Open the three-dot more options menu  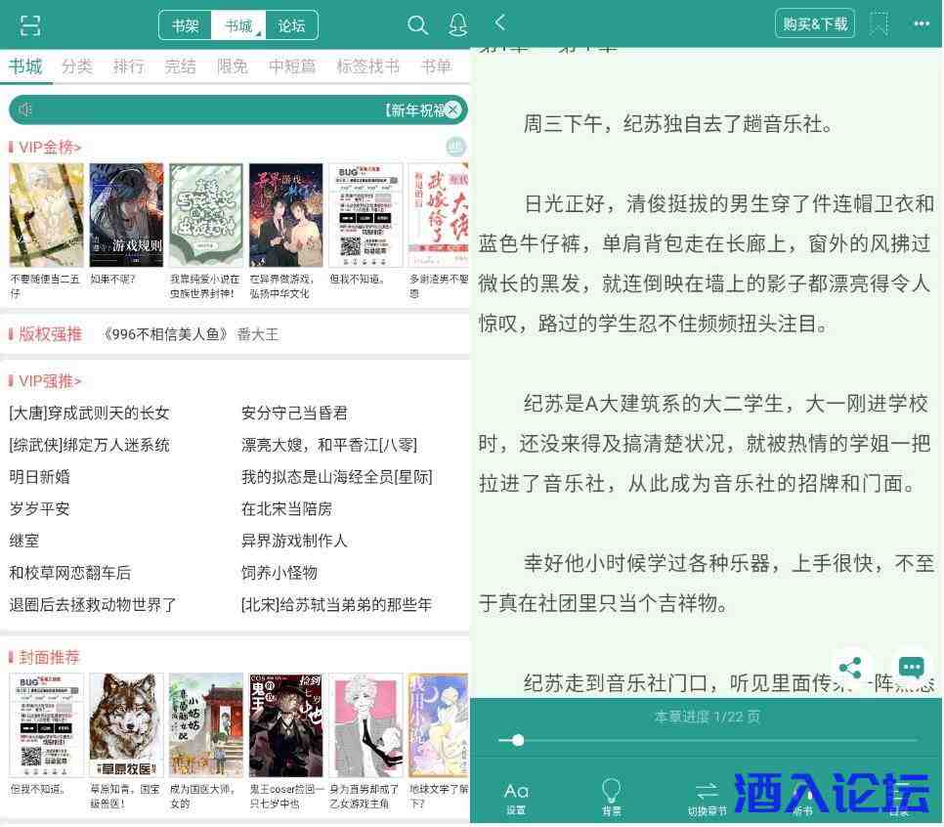(922, 23)
